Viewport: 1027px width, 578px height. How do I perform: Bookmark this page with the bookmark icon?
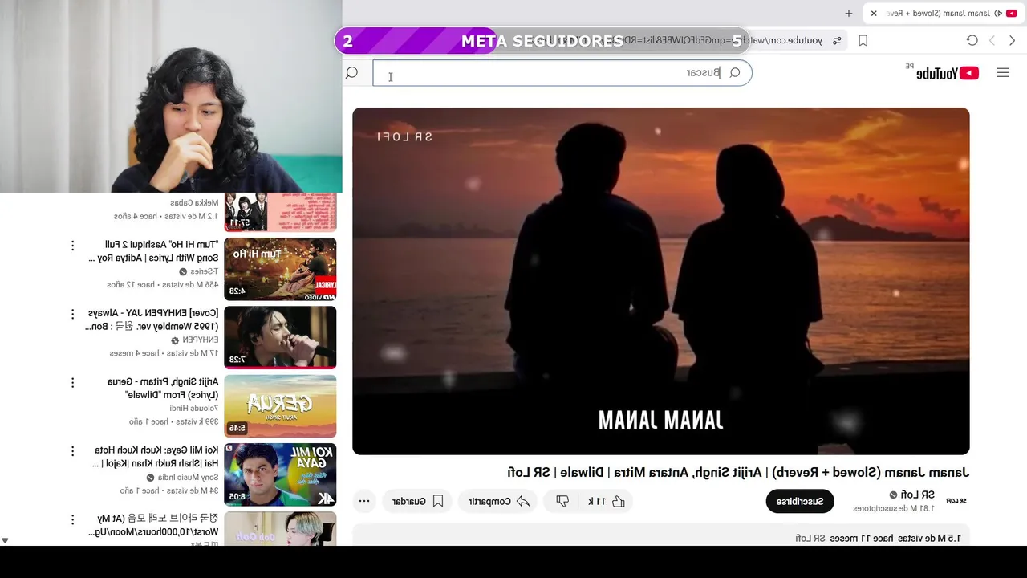863,40
